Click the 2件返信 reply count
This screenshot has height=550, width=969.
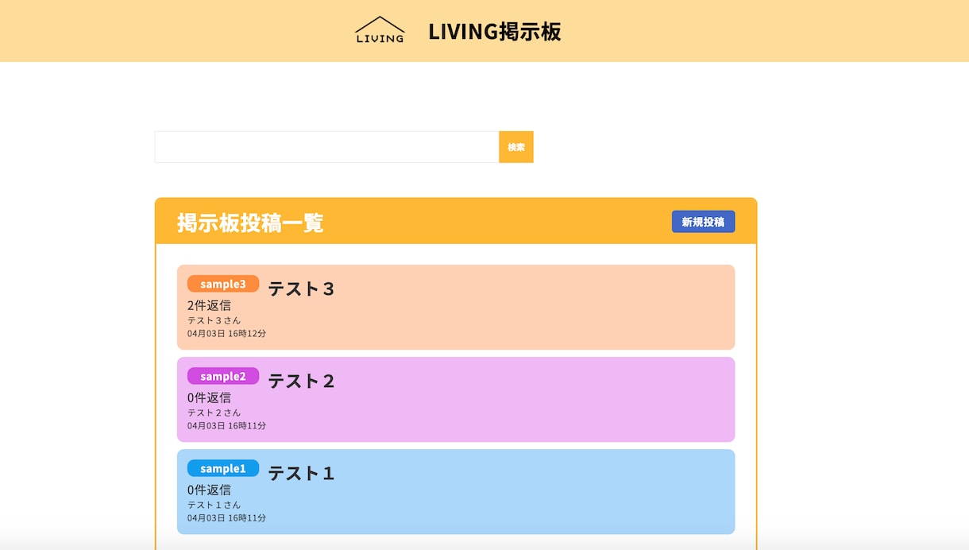tap(209, 305)
